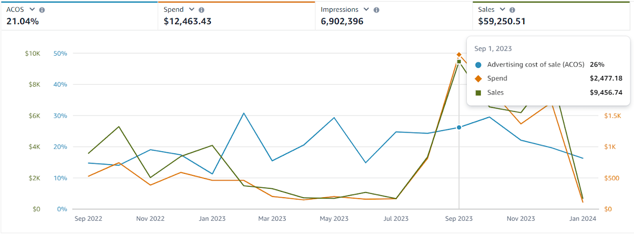
Task: Click the tooltip Spend value $2,477.18
Action: (x=606, y=78)
